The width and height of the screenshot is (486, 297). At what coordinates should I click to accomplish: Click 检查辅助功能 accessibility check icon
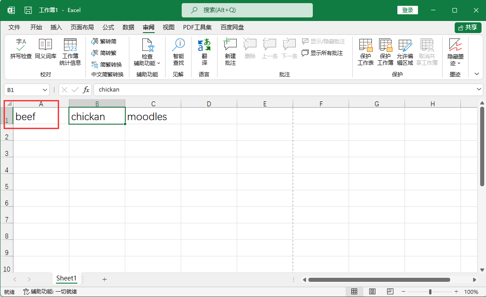point(147,46)
